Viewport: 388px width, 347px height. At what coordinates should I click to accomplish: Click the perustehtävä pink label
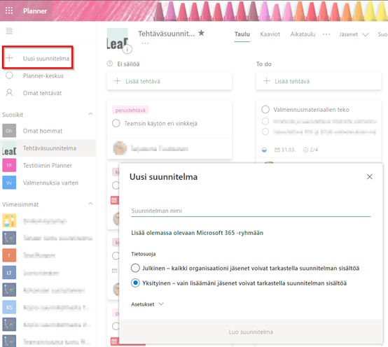130,111
